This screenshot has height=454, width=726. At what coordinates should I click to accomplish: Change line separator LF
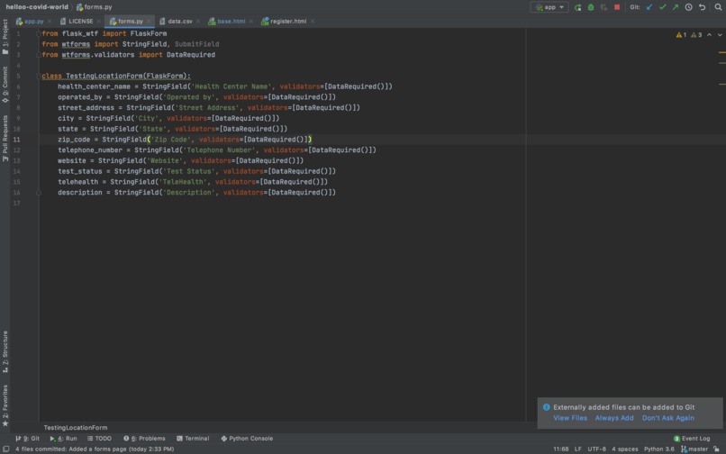pos(578,449)
